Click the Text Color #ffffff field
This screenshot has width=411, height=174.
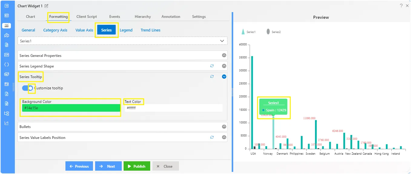click(174, 108)
